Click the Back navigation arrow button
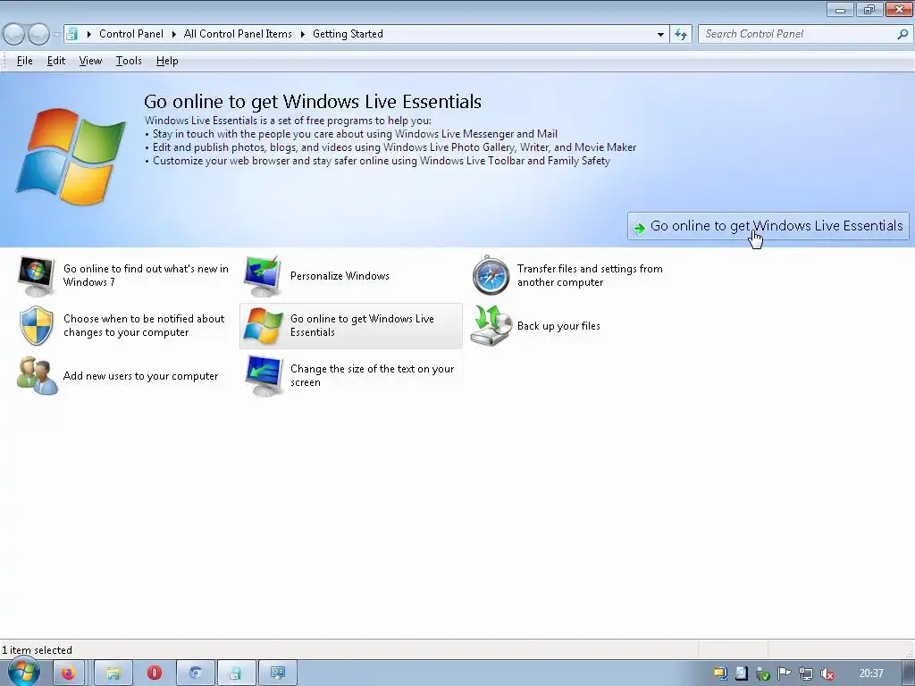Image resolution: width=915 pixels, height=686 pixels. [14, 34]
